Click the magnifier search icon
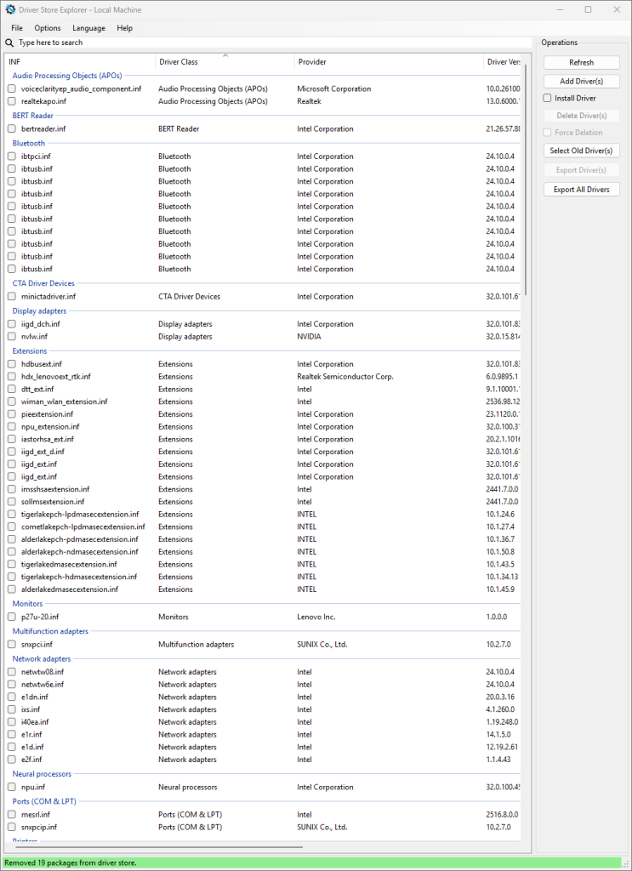632x871 pixels. [x=9, y=42]
